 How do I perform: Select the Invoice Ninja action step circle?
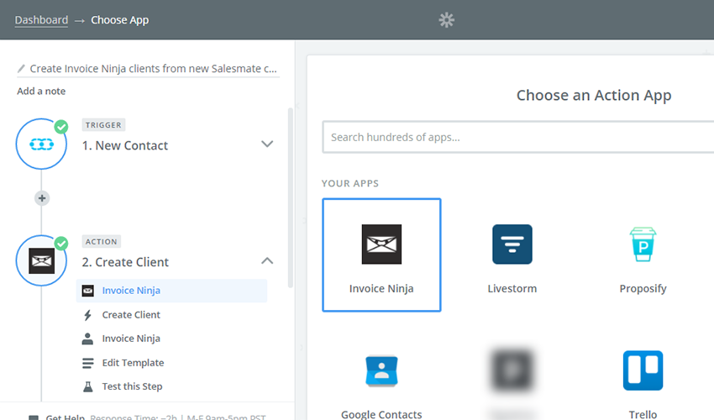coord(41,261)
